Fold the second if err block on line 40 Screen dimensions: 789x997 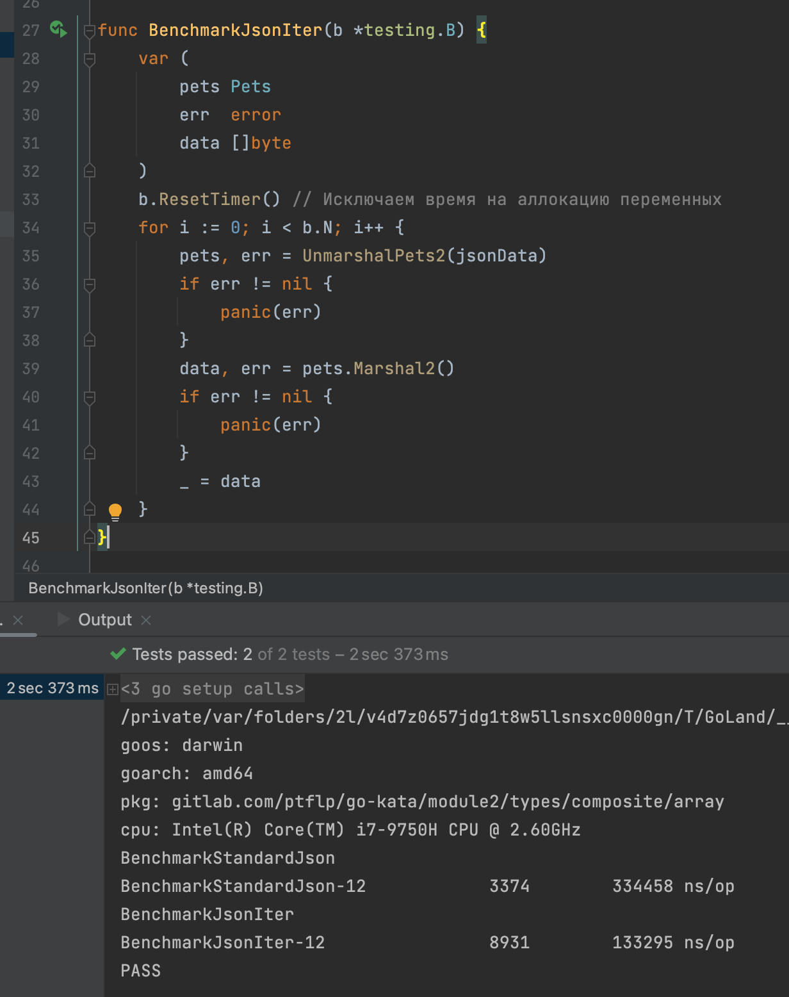click(90, 397)
